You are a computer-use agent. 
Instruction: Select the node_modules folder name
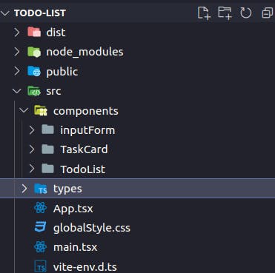click(x=85, y=52)
